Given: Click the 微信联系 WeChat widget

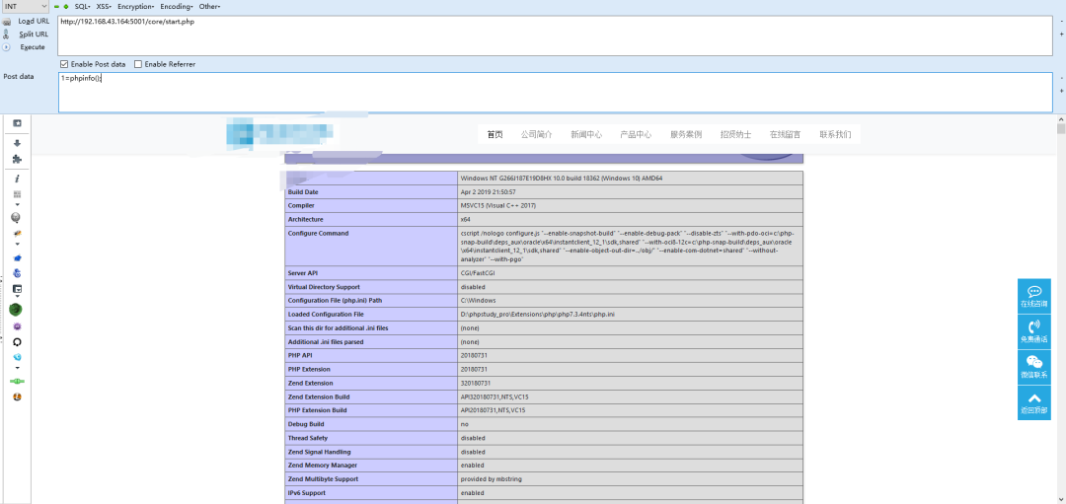Looking at the screenshot, I should click(x=1034, y=367).
